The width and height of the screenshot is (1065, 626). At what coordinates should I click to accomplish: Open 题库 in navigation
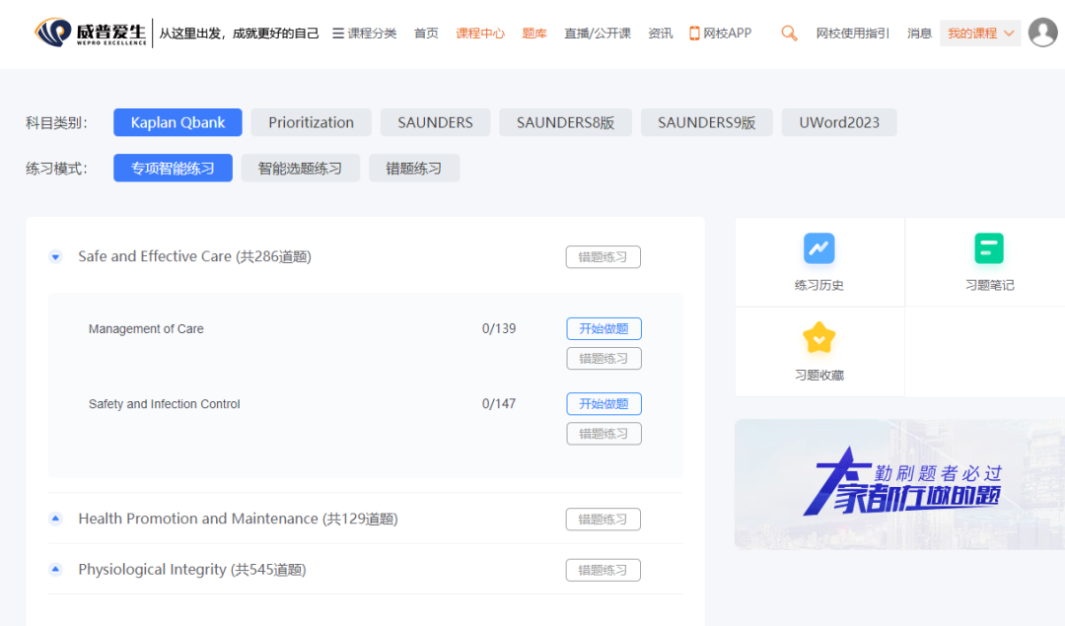point(534,34)
